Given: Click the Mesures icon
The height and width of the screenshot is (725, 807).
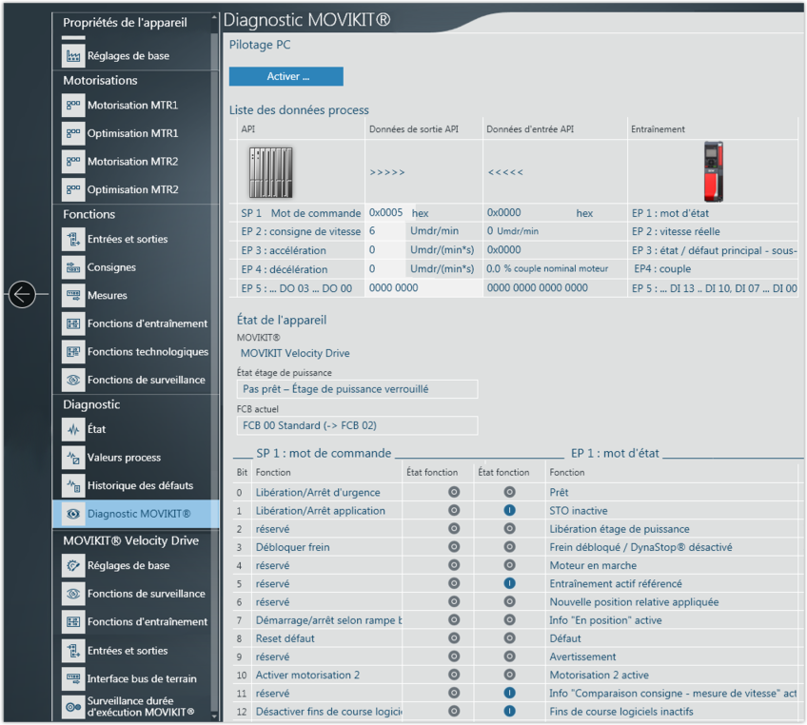Looking at the screenshot, I should tap(73, 296).
